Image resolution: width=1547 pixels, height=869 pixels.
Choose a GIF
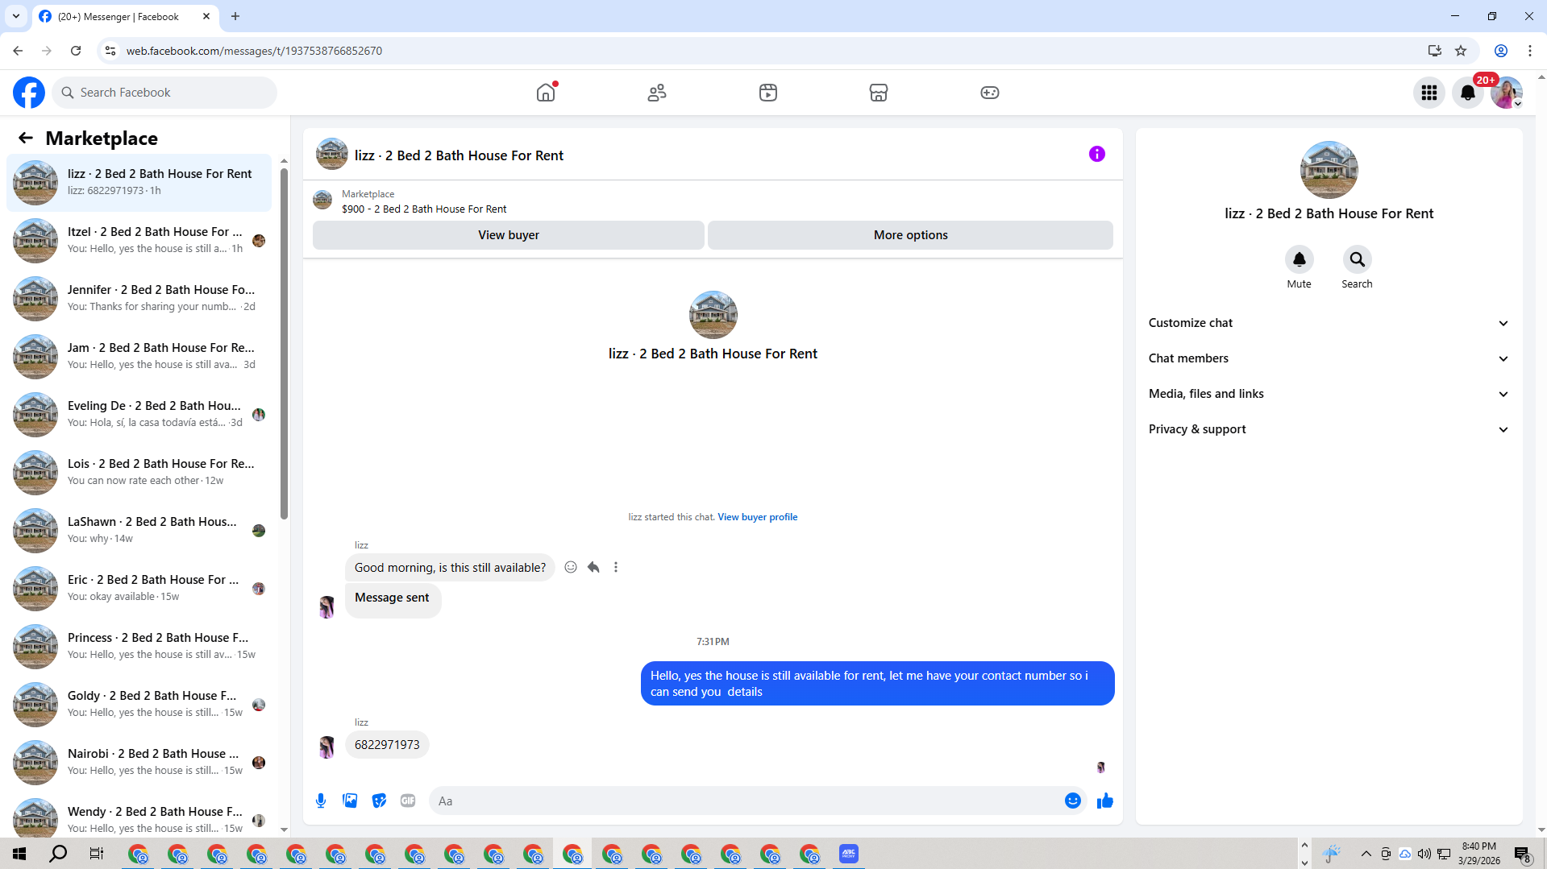[408, 801]
